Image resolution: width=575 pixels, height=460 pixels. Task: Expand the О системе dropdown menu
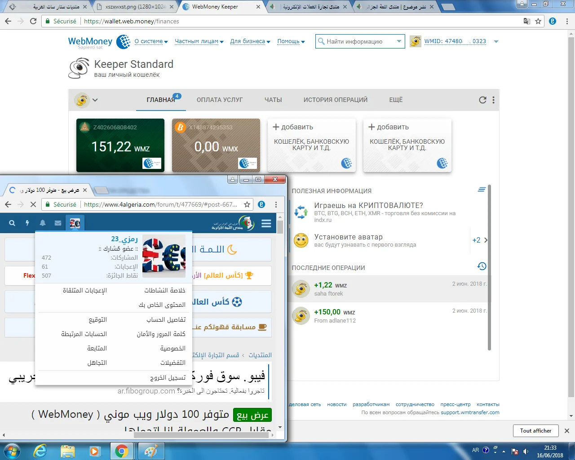(x=151, y=41)
